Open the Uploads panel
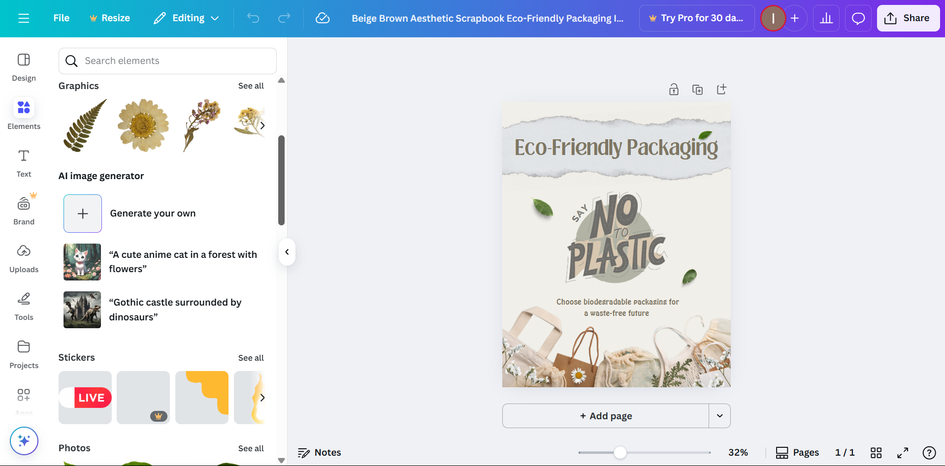Screen dimensions: 945x466 (24, 257)
